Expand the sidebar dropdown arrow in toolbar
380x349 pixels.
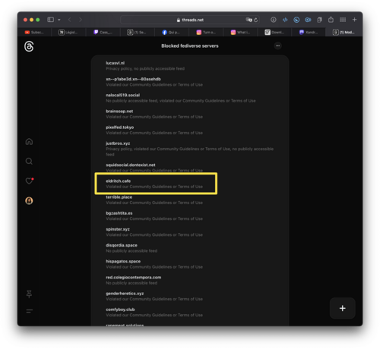pyautogui.click(x=59, y=20)
